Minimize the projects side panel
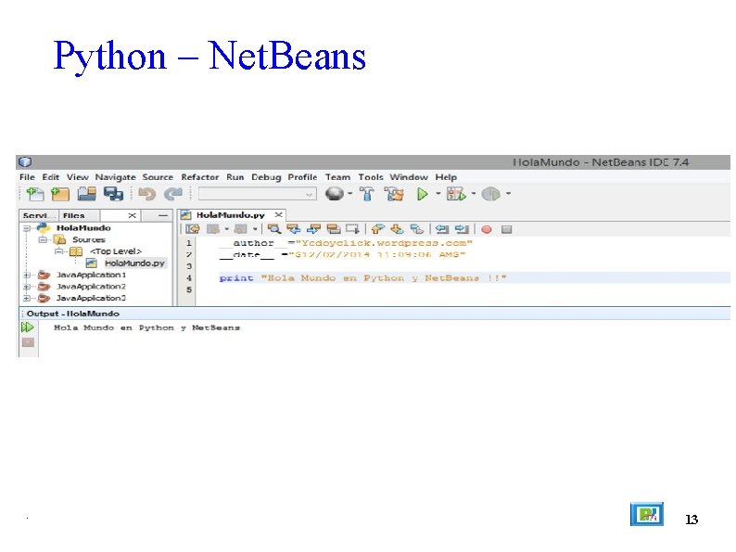This screenshot has width=736, height=552. click(163, 215)
